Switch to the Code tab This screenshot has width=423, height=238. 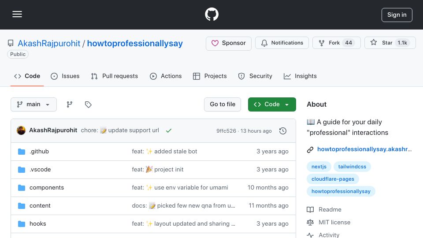pos(27,76)
